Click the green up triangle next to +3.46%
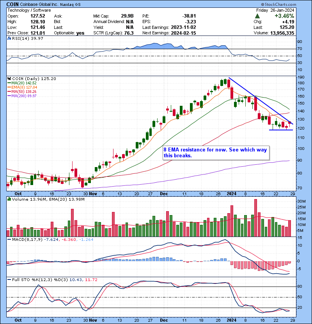Screen dimensions: 312x324 tap(257, 16)
